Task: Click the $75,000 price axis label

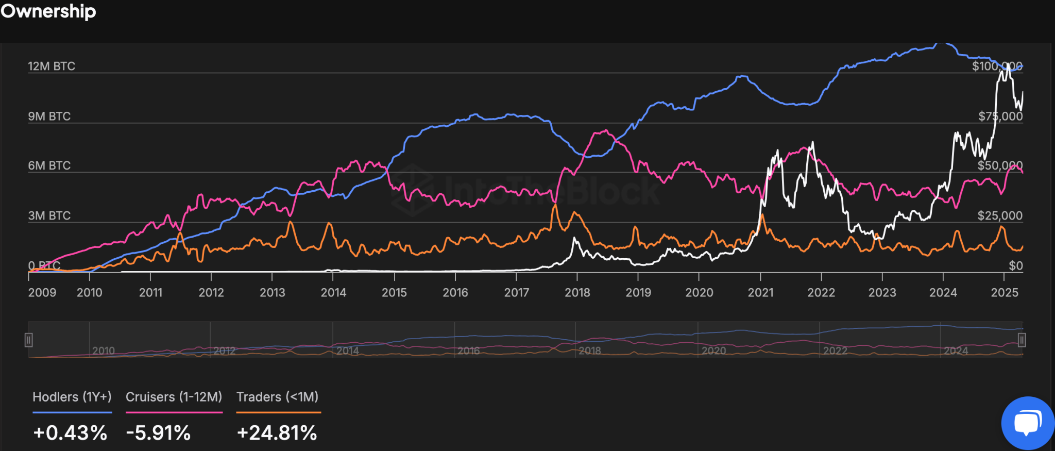Action: point(1000,116)
